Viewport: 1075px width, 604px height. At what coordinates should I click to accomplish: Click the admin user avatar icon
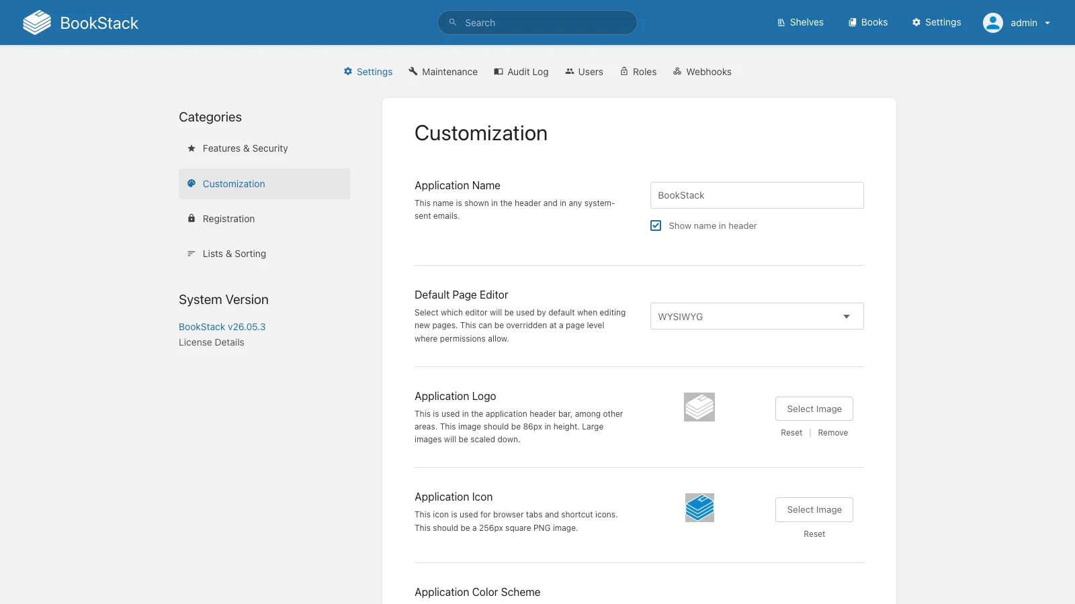click(x=993, y=23)
